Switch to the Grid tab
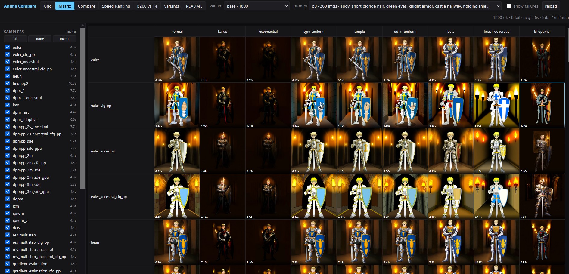 coord(48,6)
